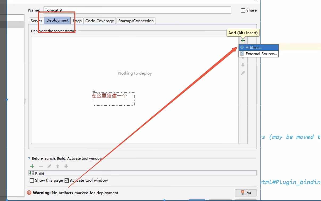
Task: Click the red warning icon
Action: pos(29,193)
